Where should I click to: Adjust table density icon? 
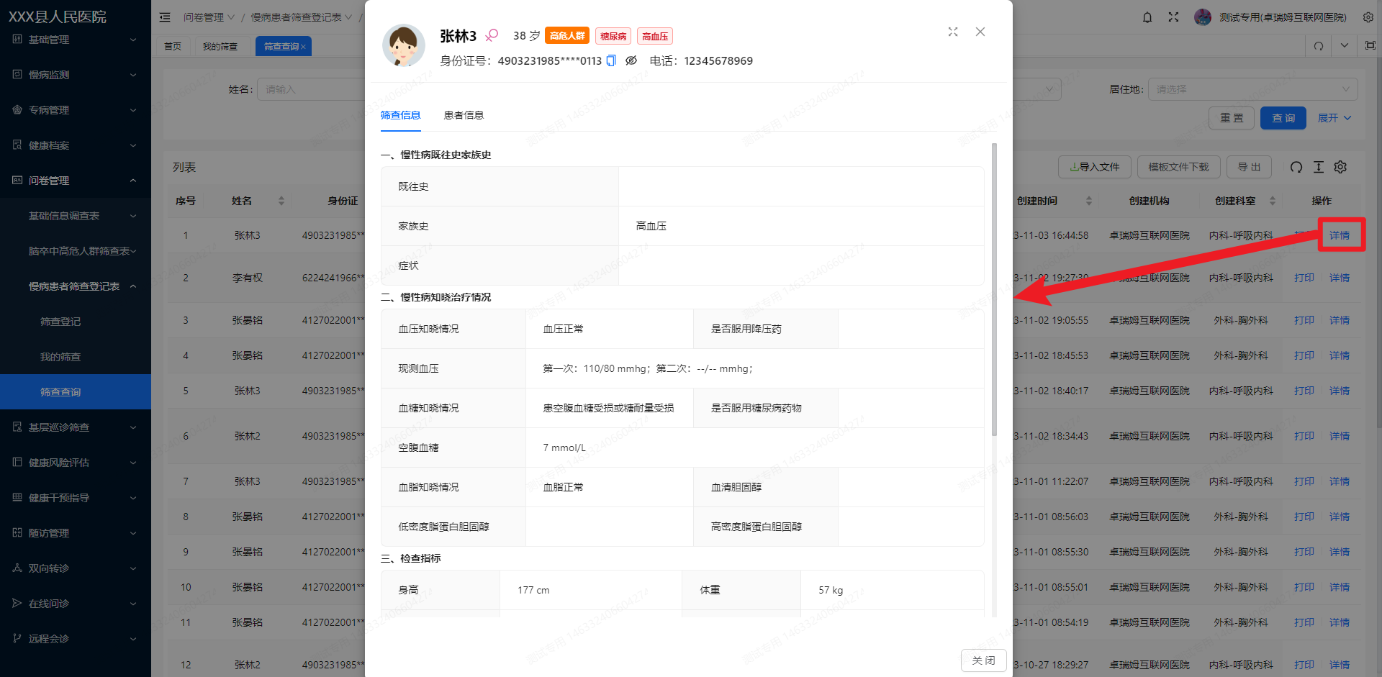(1319, 167)
